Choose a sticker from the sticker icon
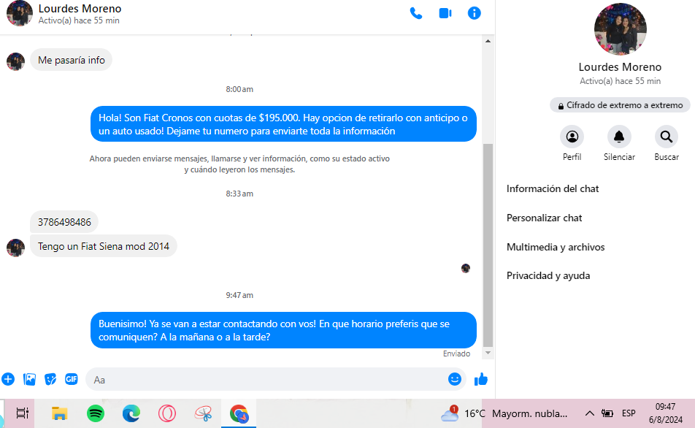Image resolution: width=695 pixels, height=428 pixels. click(x=50, y=379)
